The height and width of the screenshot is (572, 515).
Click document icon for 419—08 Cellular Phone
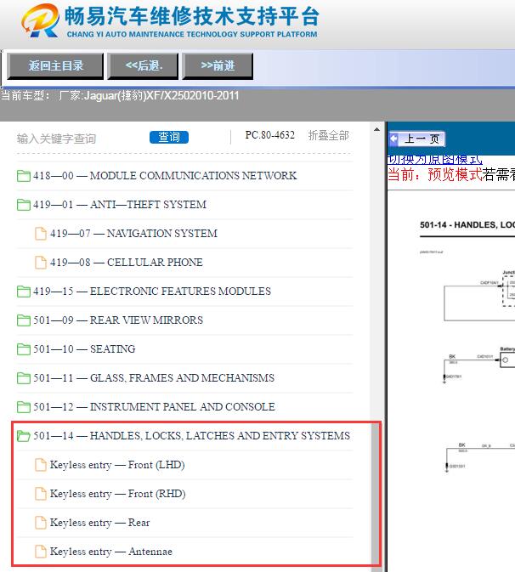pyautogui.click(x=41, y=263)
